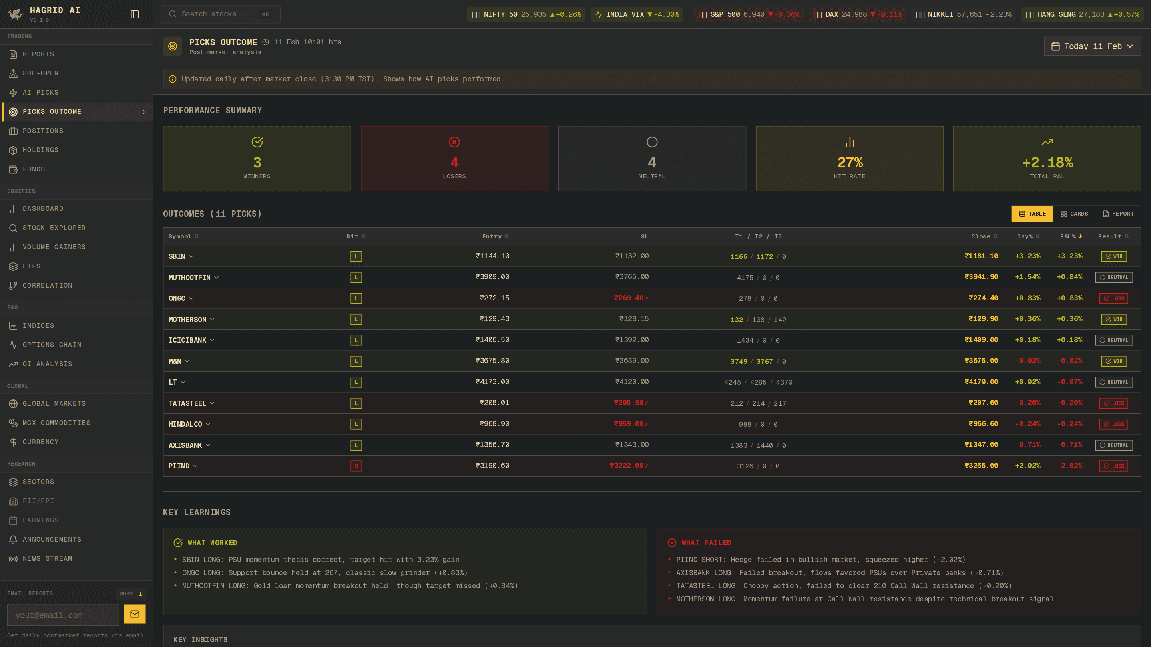The width and height of the screenshot is (1151, 647).
Task: Click the Correlation sidebar icon
Action: point(14,285)
